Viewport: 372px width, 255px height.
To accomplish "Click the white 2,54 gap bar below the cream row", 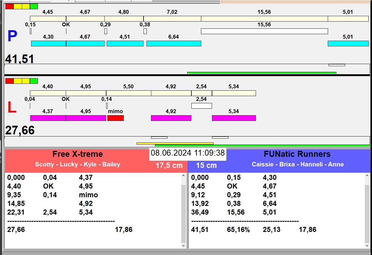I will tap(202, 106).
